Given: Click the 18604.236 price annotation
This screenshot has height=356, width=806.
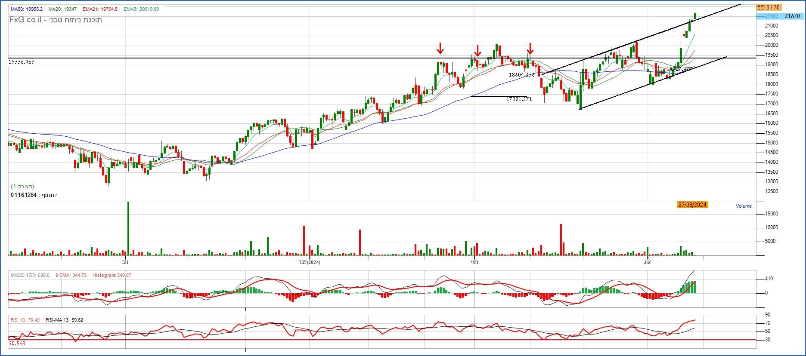Looking at the screenshot, I should pyautogui.click(x=521, y=75).
